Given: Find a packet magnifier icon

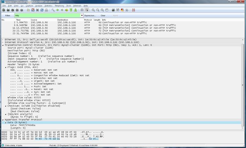Looking at the screenshot, I should [x=53, y=10].
